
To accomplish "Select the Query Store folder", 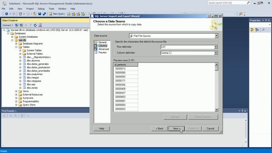I will [29, 105].
